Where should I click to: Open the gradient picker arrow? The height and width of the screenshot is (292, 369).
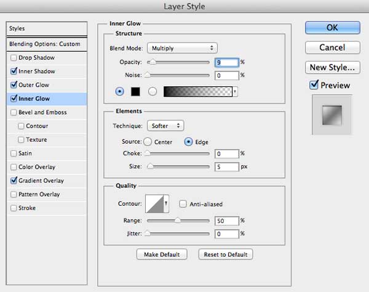tap(235, 91)
